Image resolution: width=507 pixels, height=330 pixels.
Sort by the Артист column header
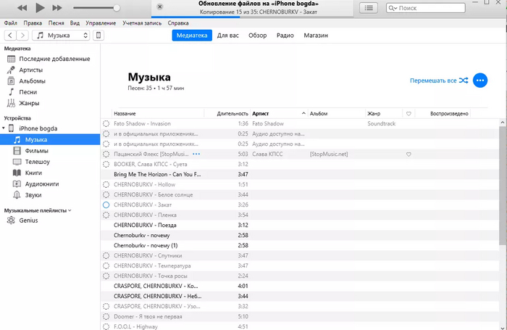(278, 114)
